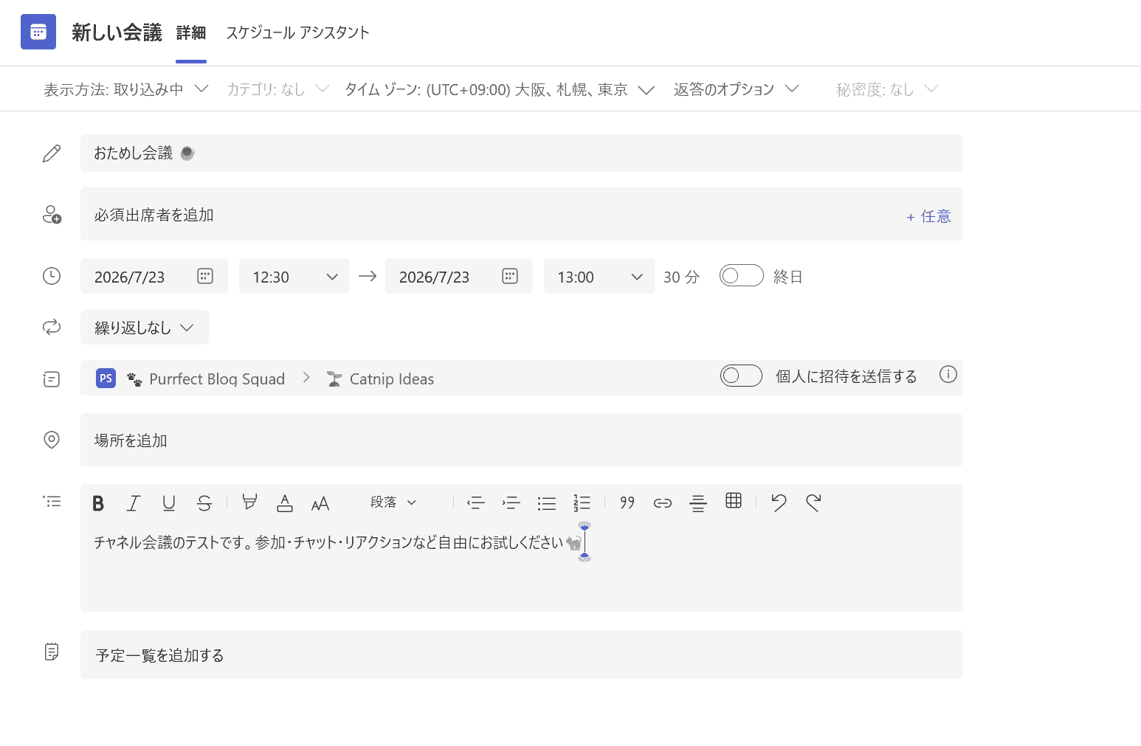Open the 繰り返しなし recurrence dropdown
The image size is (1141, 746).
tap(145, 327)
